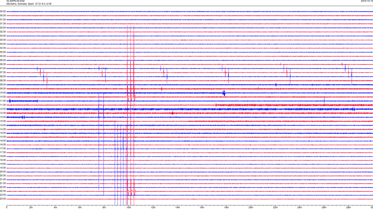Select the 04:30 trace time label

[x=3, y=48]
